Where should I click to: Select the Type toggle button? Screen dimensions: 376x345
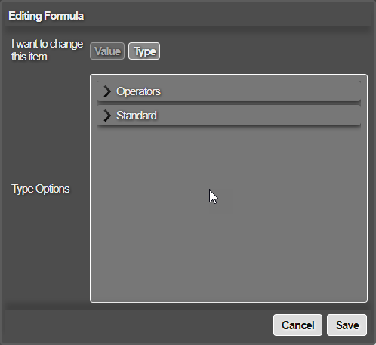pos(144,51)
